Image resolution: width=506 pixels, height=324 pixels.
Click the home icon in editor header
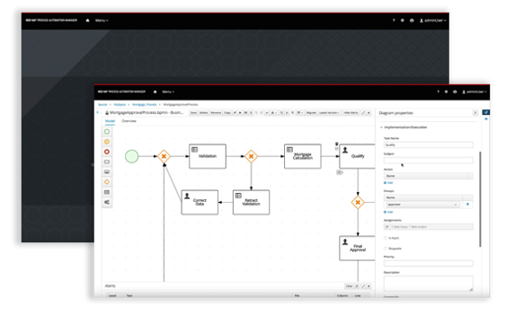pos(155,92)
